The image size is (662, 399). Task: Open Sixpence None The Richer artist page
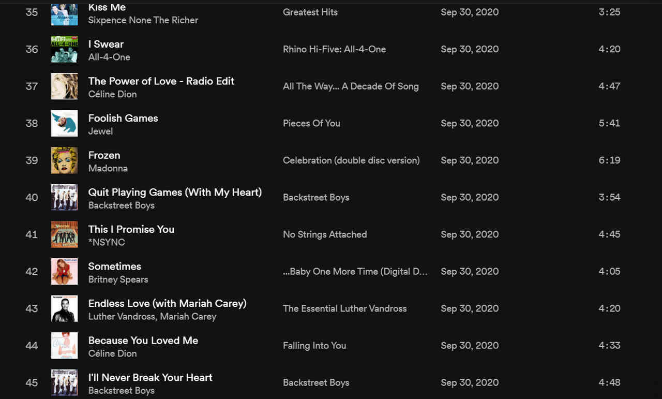[143, 20]
